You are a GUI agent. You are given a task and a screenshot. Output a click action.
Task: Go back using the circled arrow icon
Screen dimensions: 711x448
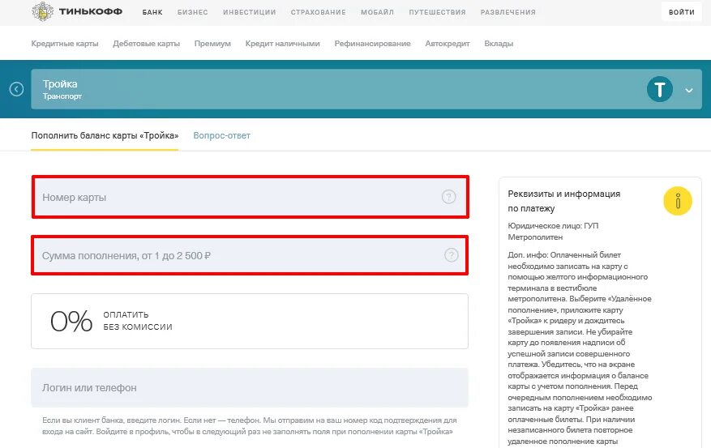pyautogui.click(x=16, y=89)
